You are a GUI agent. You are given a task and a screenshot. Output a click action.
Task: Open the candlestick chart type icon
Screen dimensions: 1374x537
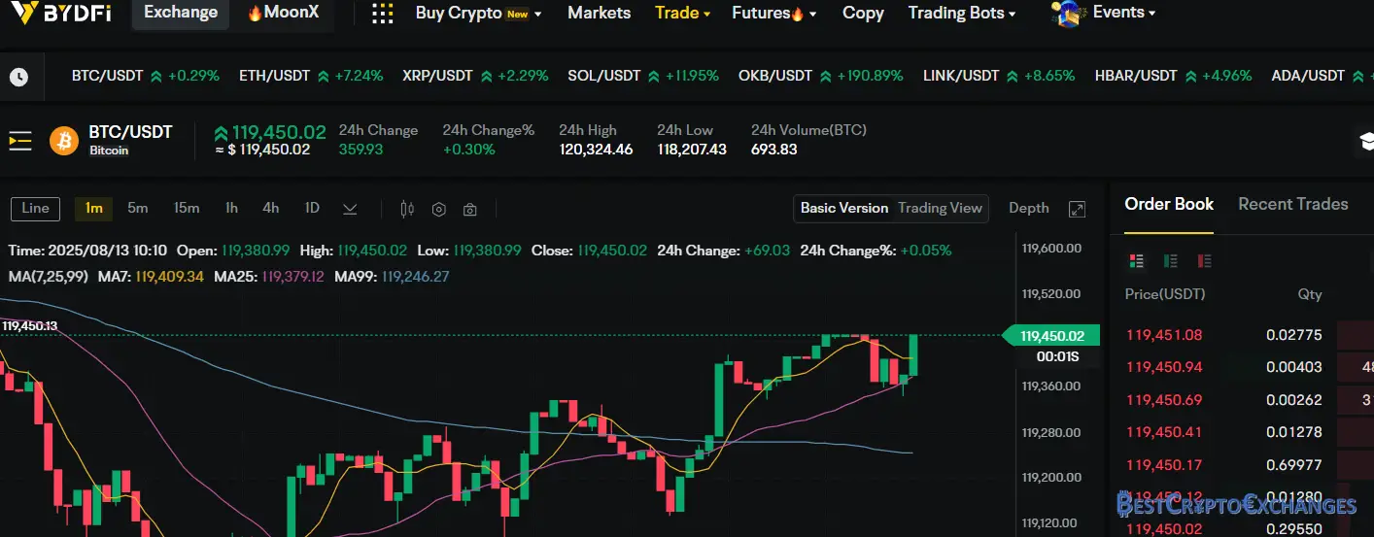coord(407,209)
